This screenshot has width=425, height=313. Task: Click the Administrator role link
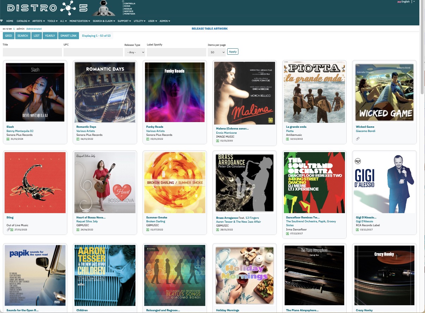(x=34, y=29)
